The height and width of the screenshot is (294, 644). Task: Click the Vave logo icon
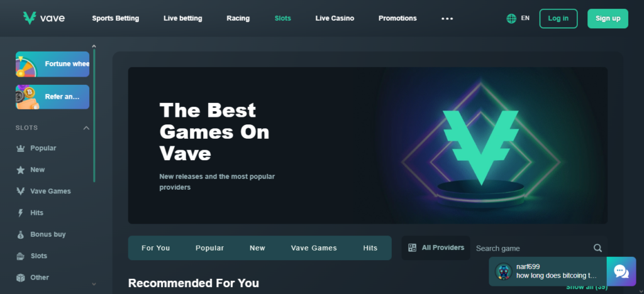[x=30, y=18]
